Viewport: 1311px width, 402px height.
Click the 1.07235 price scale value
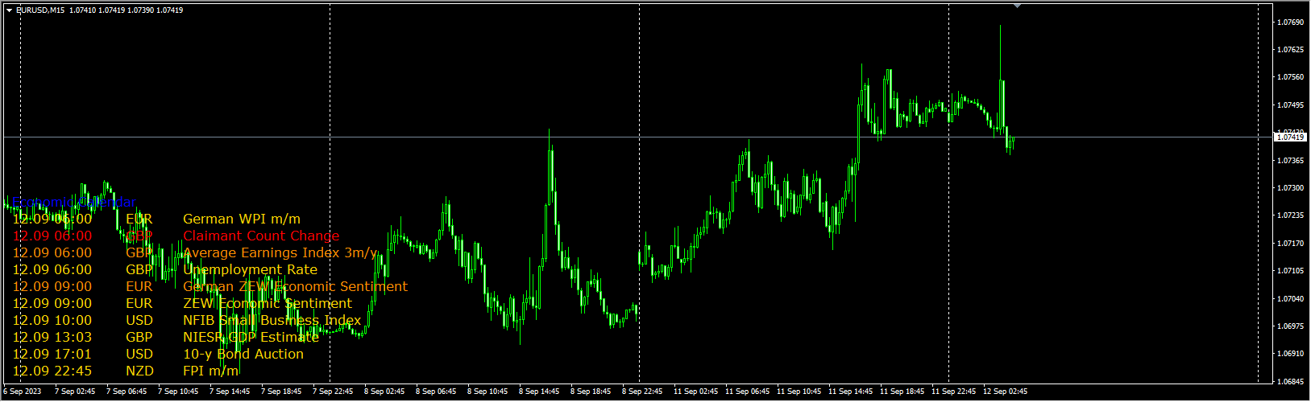pyautogui.click(x=1291, y=215)
